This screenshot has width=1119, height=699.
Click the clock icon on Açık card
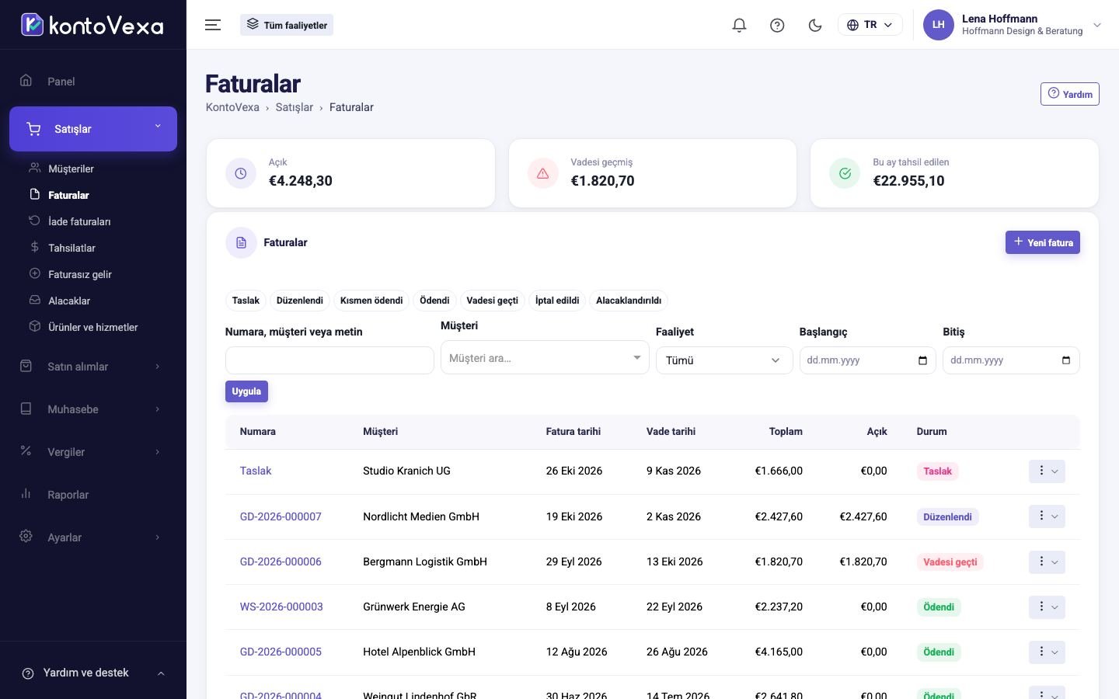241,173
